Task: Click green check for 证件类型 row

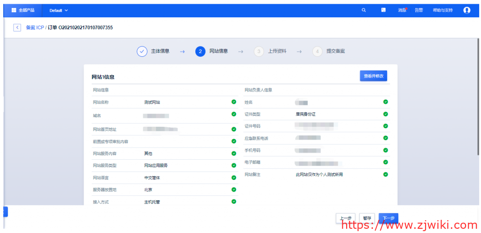Action: [386, 114]
